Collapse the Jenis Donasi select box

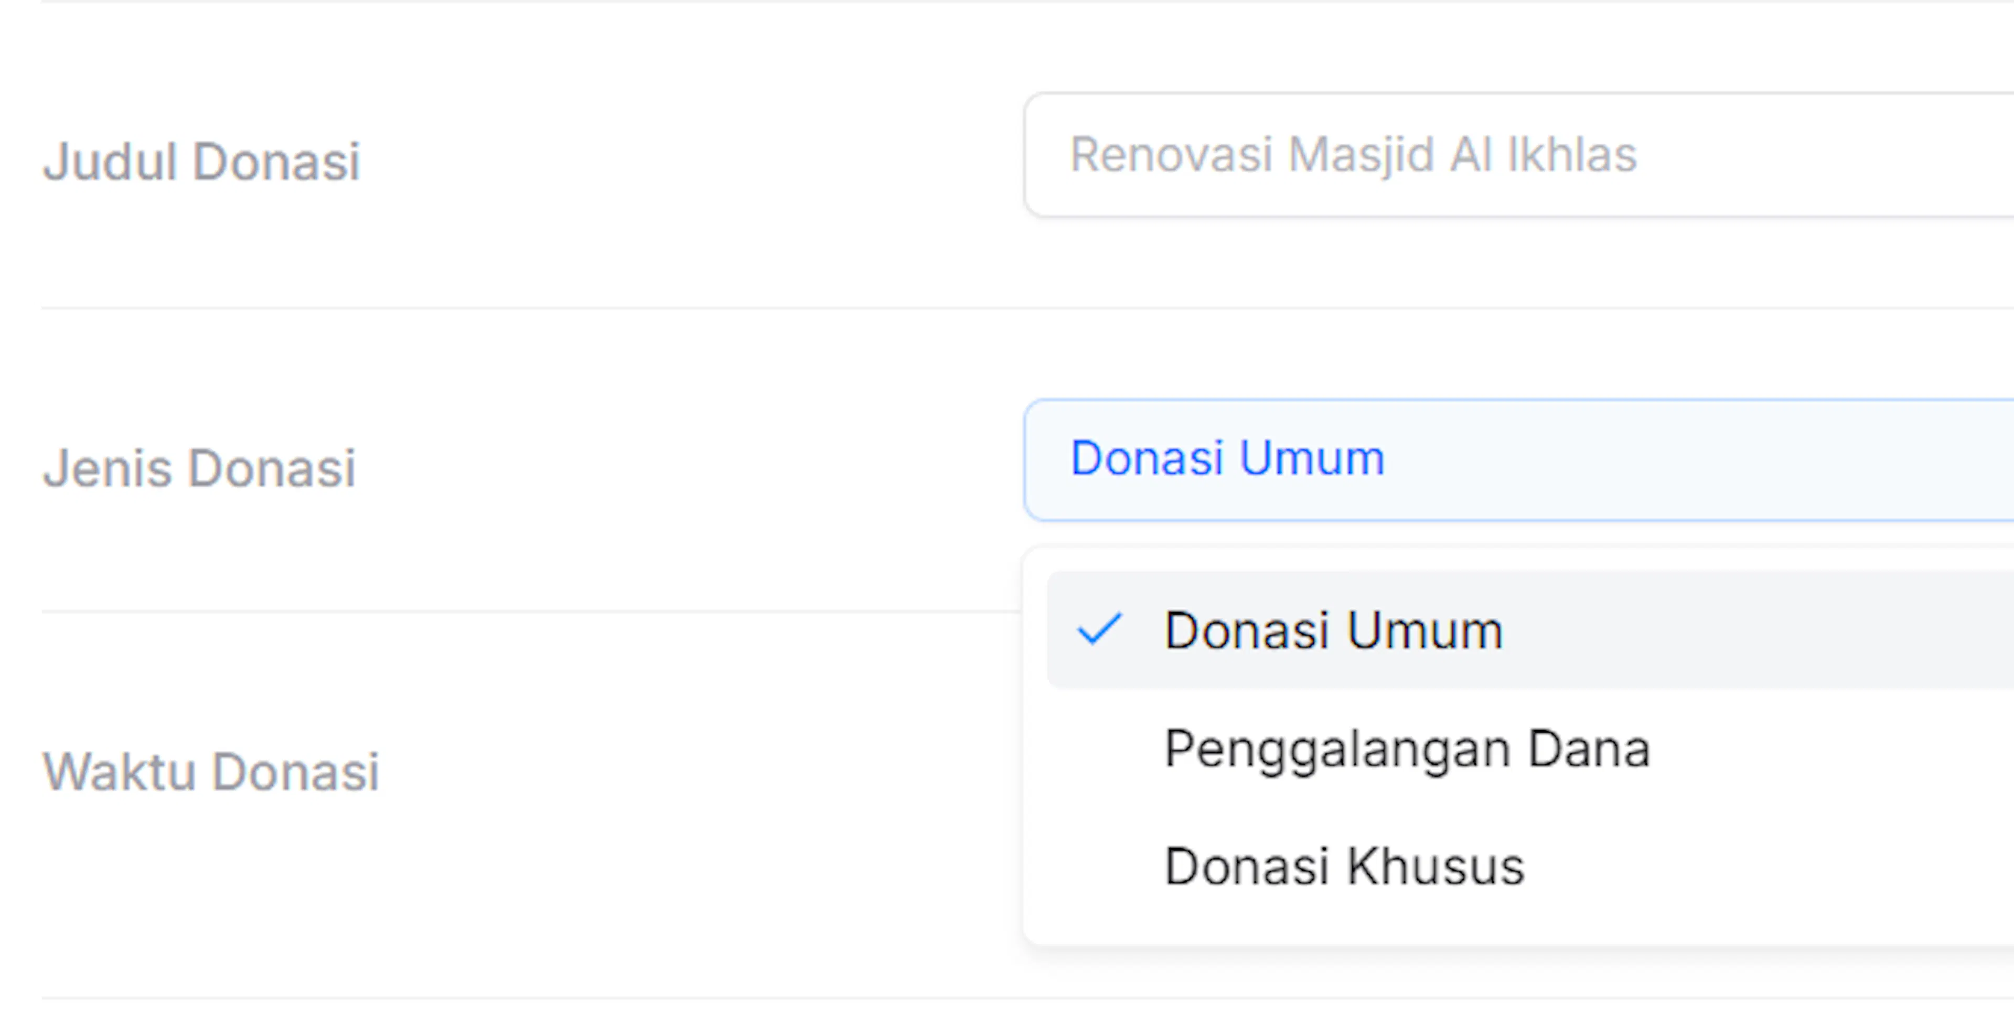(x=1519, y=460)
